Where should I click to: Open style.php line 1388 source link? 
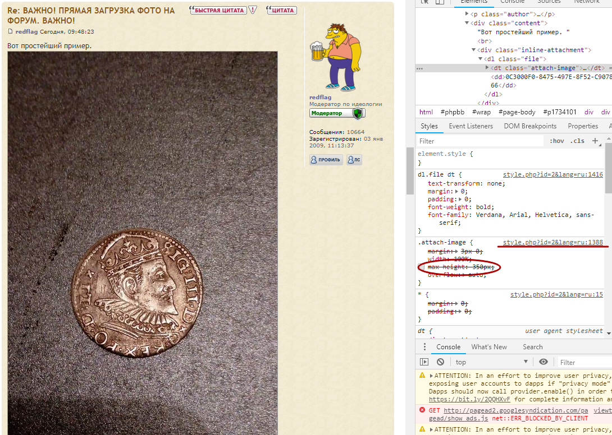coord(552,243)
